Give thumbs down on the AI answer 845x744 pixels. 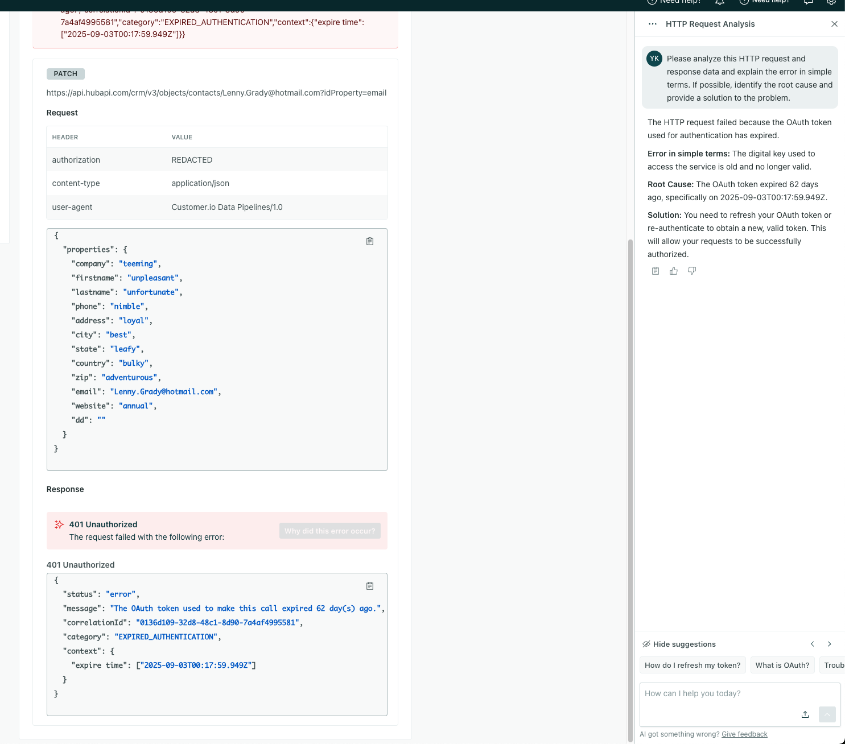pos(692,271)
